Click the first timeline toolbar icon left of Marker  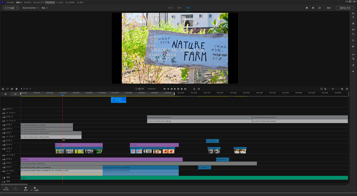(x=3, y=89)
